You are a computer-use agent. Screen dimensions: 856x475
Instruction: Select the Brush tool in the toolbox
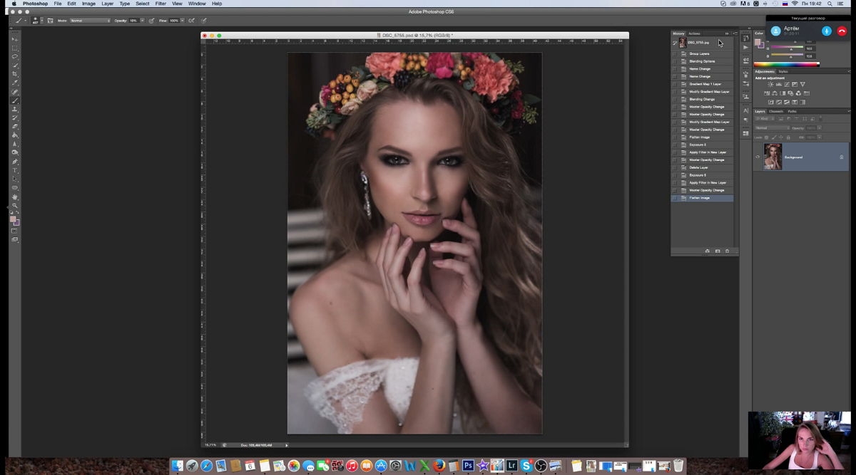pos(14,100)
